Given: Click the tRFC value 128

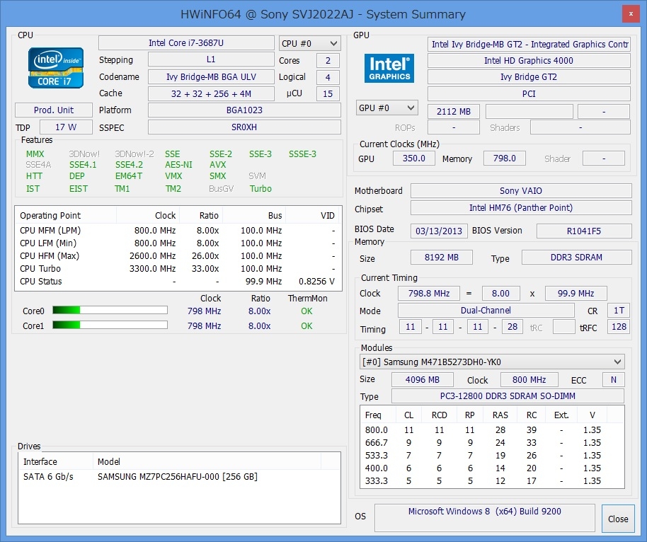Looking at the screenshot, I should 619,327.
